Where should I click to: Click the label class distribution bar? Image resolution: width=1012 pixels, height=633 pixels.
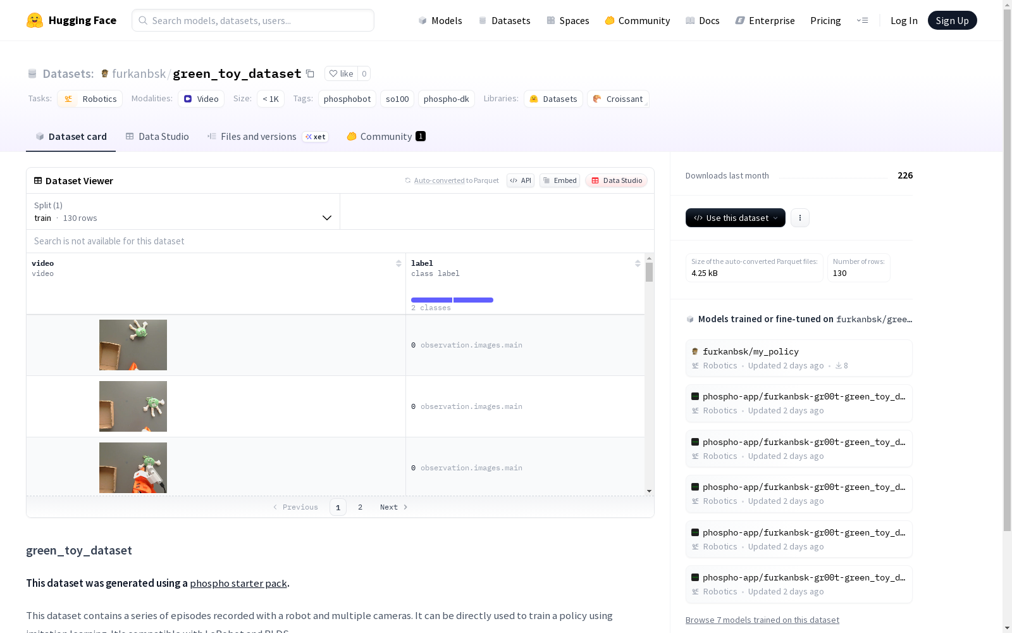tap(452, 300)
